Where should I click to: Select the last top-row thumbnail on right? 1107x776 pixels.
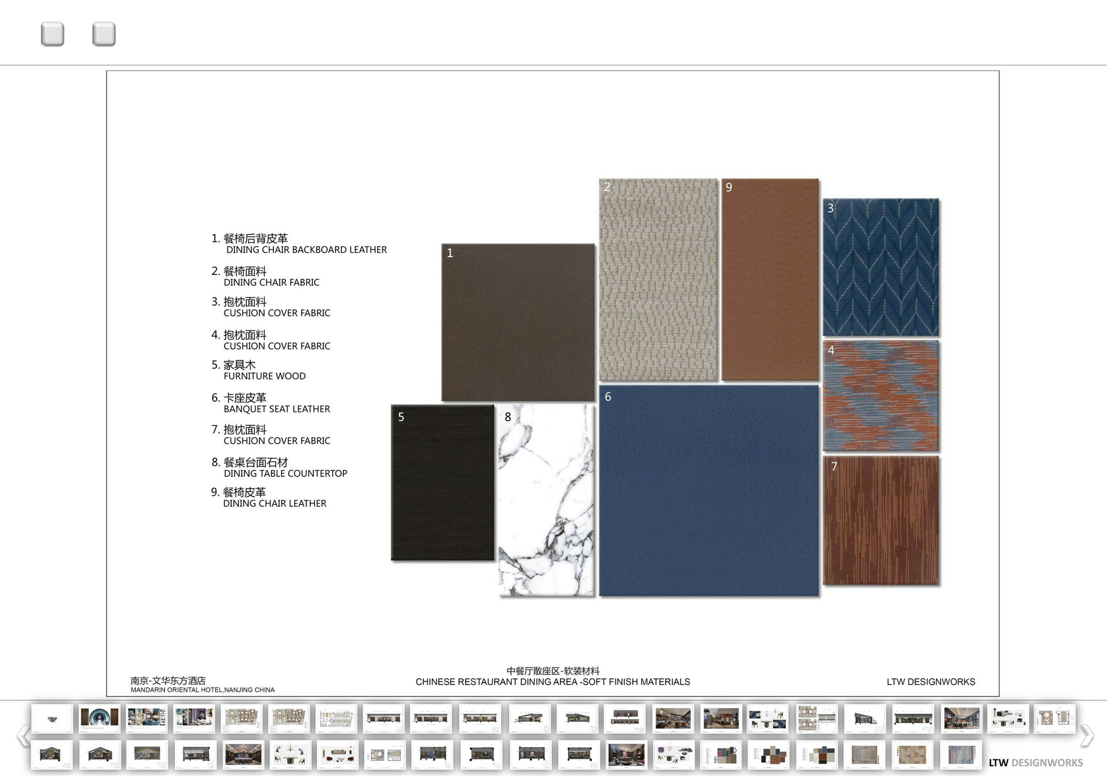[x=1055, y=718]
